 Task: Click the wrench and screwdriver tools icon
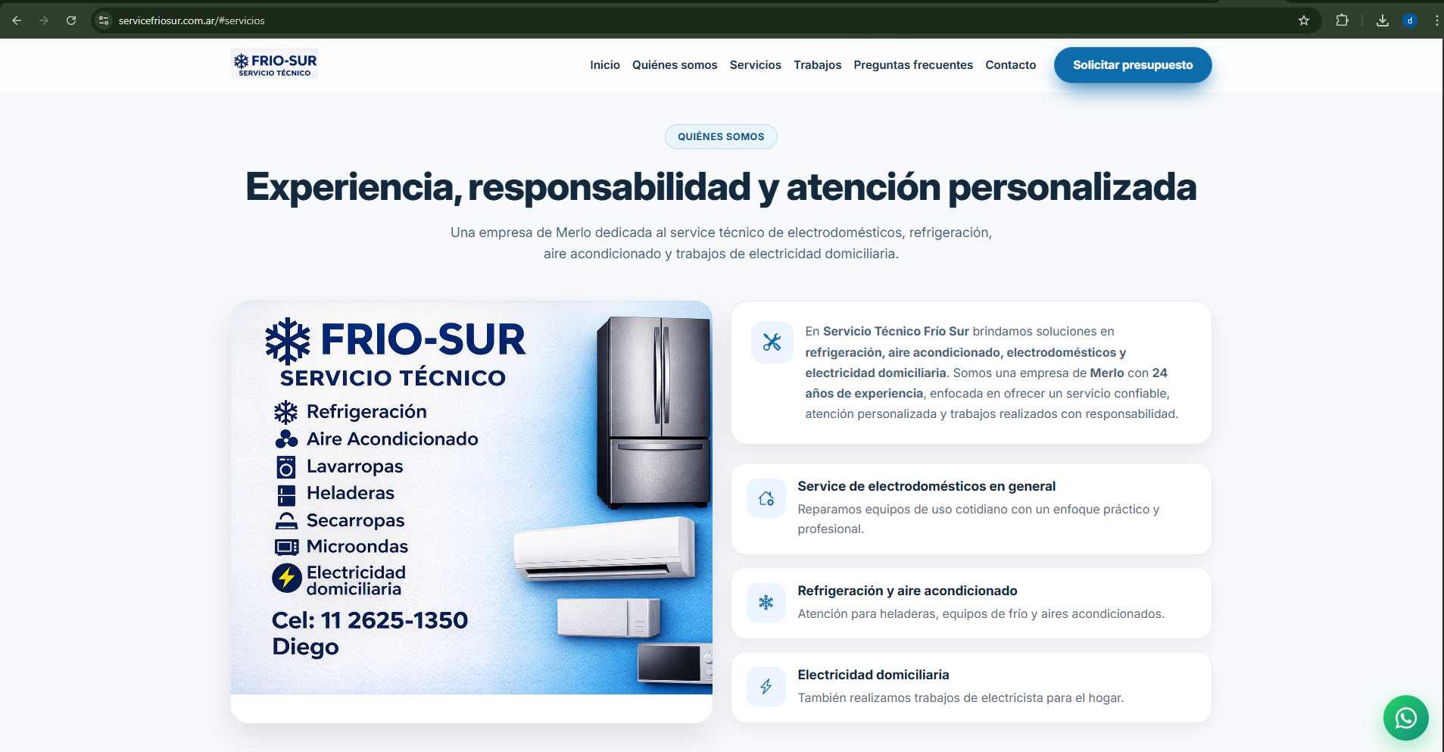click(x=772, y=342)
